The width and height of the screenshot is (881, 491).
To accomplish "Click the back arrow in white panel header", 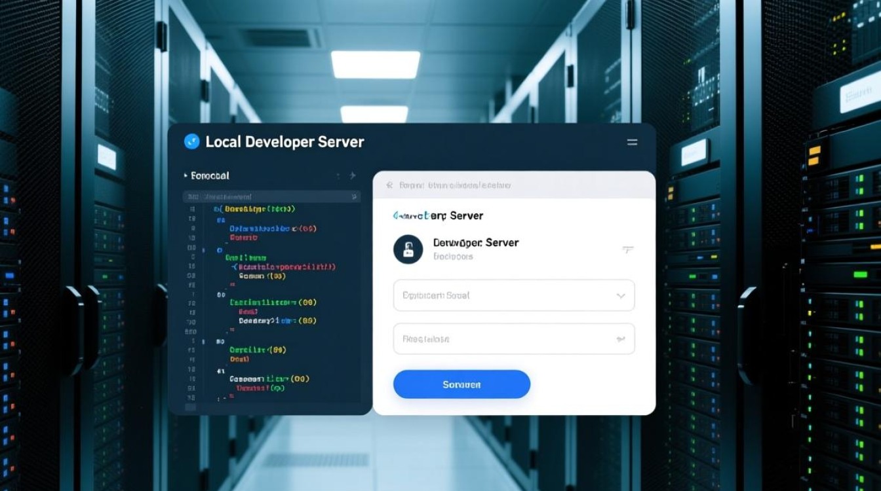I will (389, 185).
